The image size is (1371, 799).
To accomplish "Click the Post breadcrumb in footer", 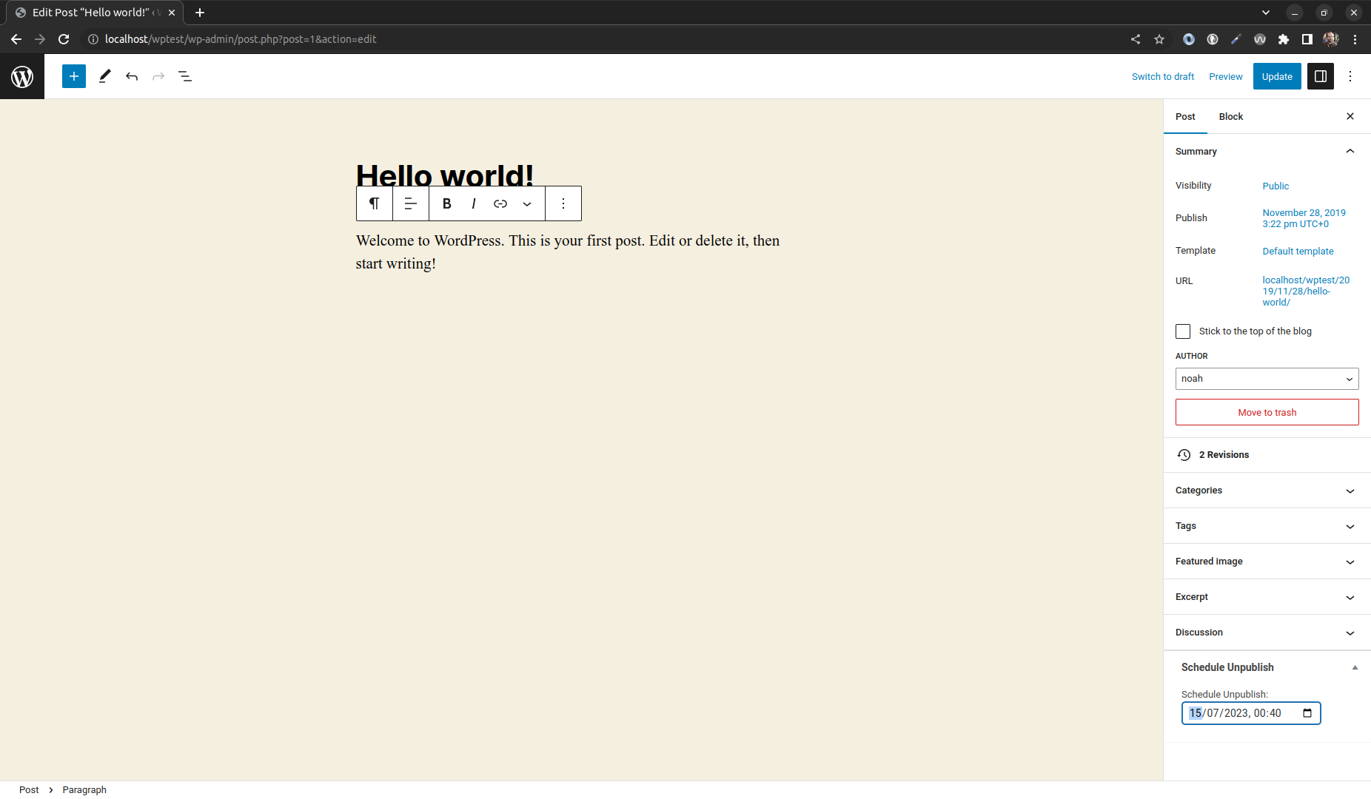I will tap(29, 790).
